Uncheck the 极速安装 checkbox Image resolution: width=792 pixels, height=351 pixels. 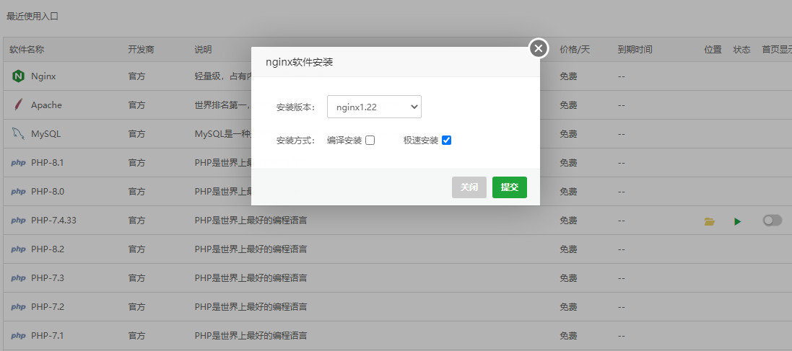pyautogui.click(x=446, y=141)
